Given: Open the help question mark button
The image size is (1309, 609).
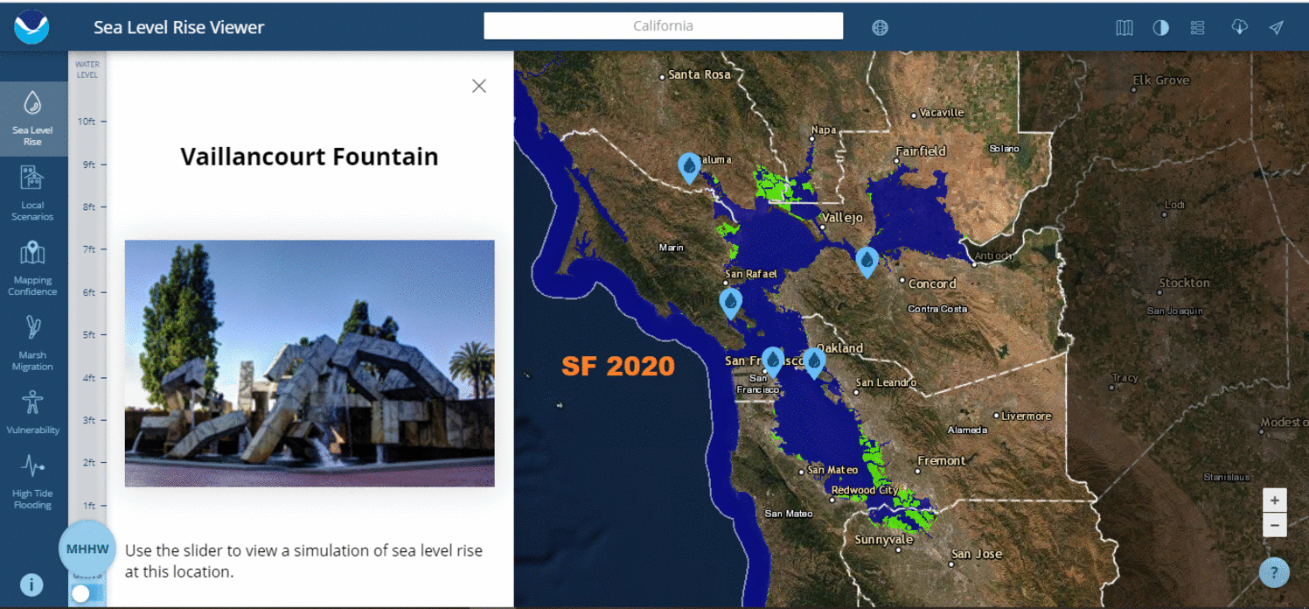Looking at the screenshot, I should [1274, 572].
